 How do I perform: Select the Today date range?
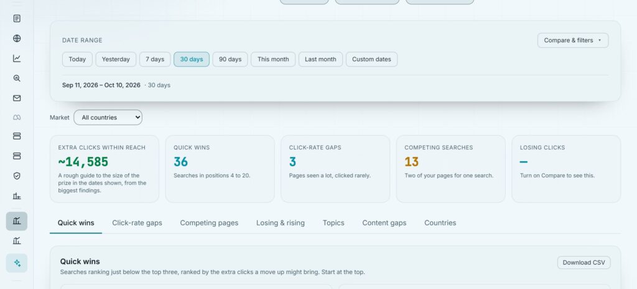coord(77,59)
